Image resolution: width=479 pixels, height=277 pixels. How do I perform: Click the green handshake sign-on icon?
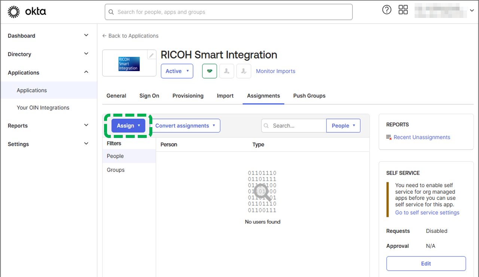click(x=210, y=71)
